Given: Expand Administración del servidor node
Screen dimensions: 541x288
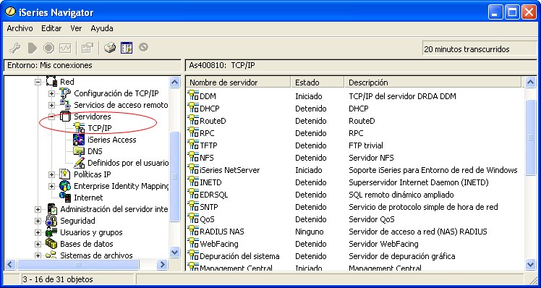Looking at the screenshot, I should [38, 209].
